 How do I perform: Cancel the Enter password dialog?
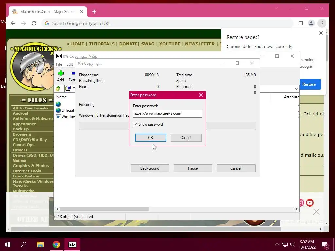pos(186,138)
